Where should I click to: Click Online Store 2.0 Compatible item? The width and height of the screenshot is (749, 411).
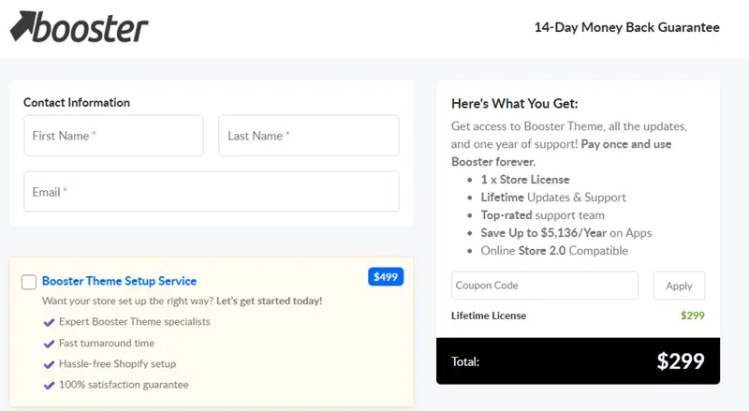(x=554, y=250)
